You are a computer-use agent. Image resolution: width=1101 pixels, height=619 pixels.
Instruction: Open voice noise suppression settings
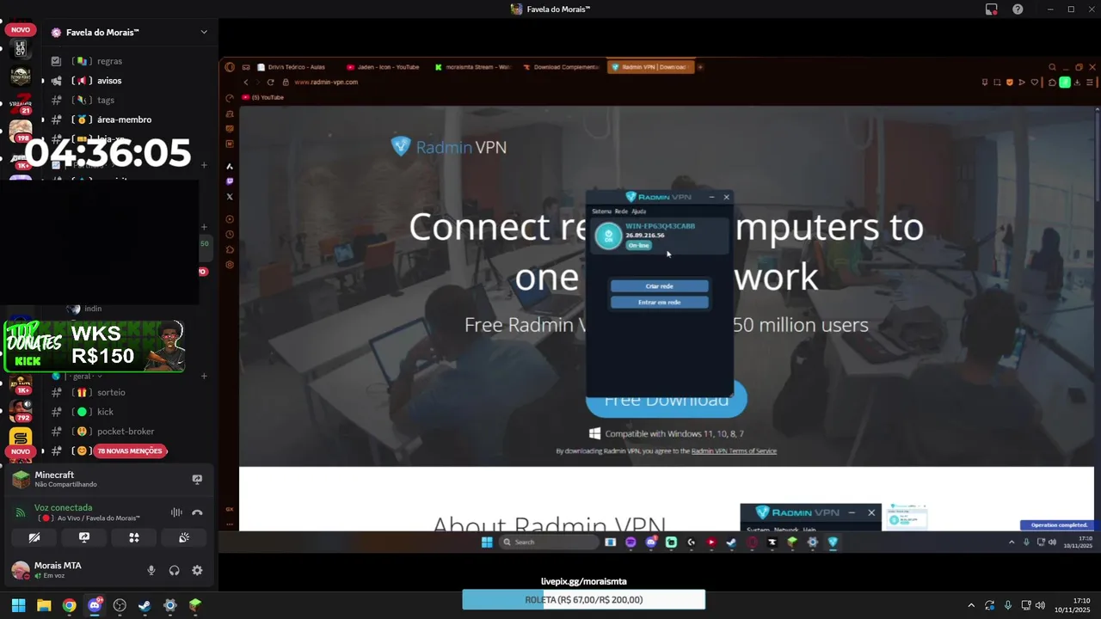click(176, 512)
